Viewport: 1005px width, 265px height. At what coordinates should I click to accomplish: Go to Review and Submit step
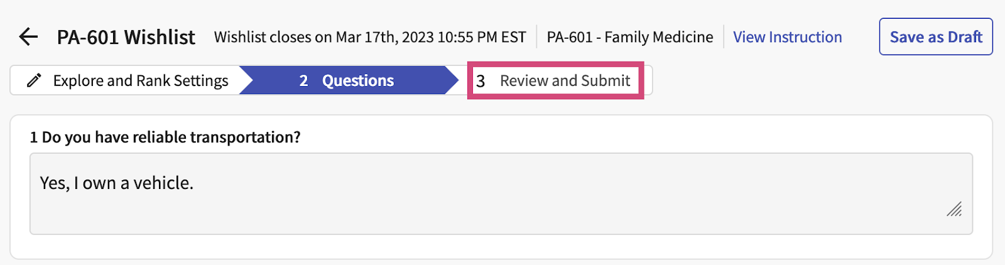pos(564,80)
